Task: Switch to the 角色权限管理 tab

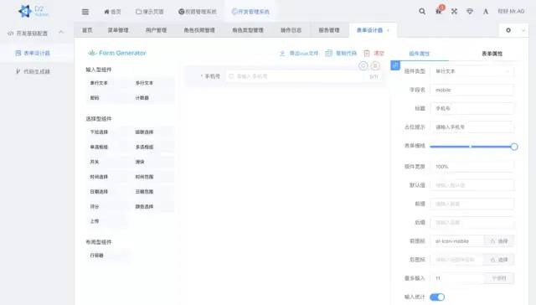Action: pyautogui.click(x=199, y=30)
